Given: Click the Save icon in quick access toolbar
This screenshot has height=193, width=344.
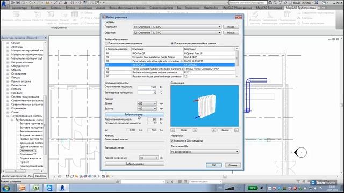Looking at the screenshot, I should pos(18,3).
